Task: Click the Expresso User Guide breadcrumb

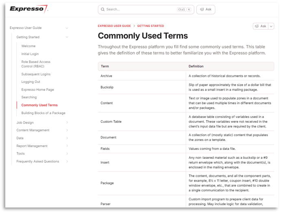Action: (x=114, y=26)
